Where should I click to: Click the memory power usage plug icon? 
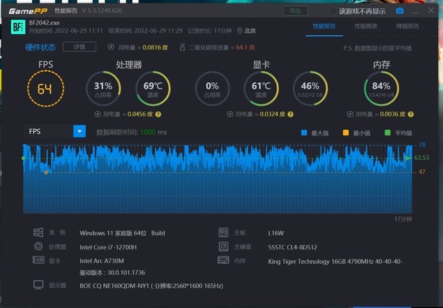click(350, 114)
